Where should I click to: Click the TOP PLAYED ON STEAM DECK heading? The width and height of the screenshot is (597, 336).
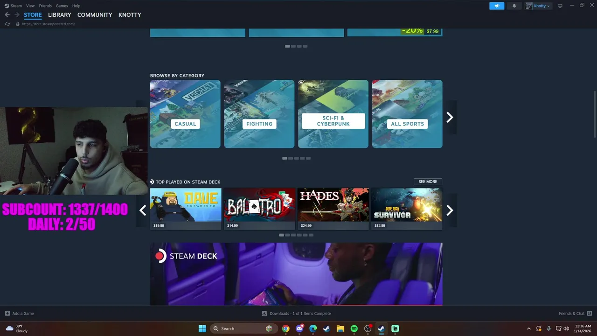(188, 182)
